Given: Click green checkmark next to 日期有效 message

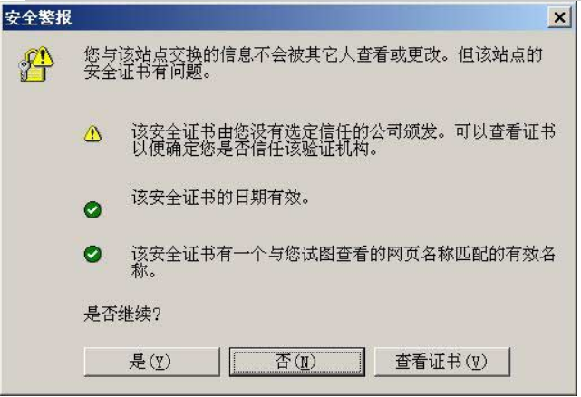Looking at the screenshot, I should coord(92,209).
